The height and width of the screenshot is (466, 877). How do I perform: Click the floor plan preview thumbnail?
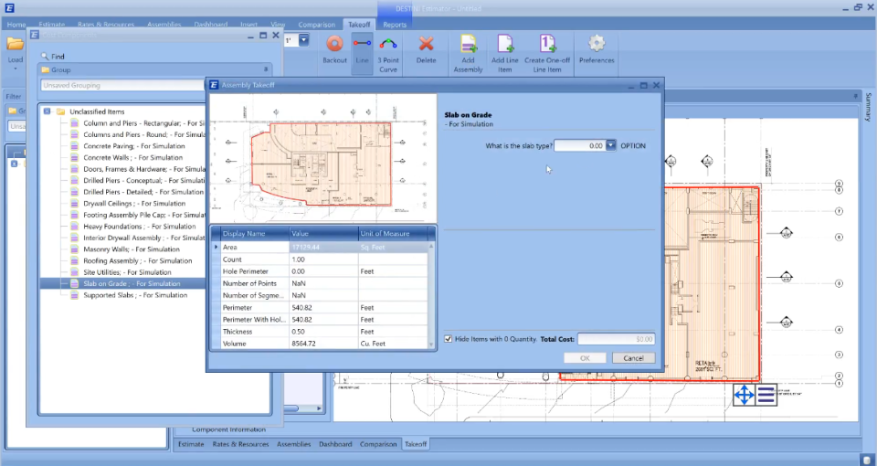(323, 158)
